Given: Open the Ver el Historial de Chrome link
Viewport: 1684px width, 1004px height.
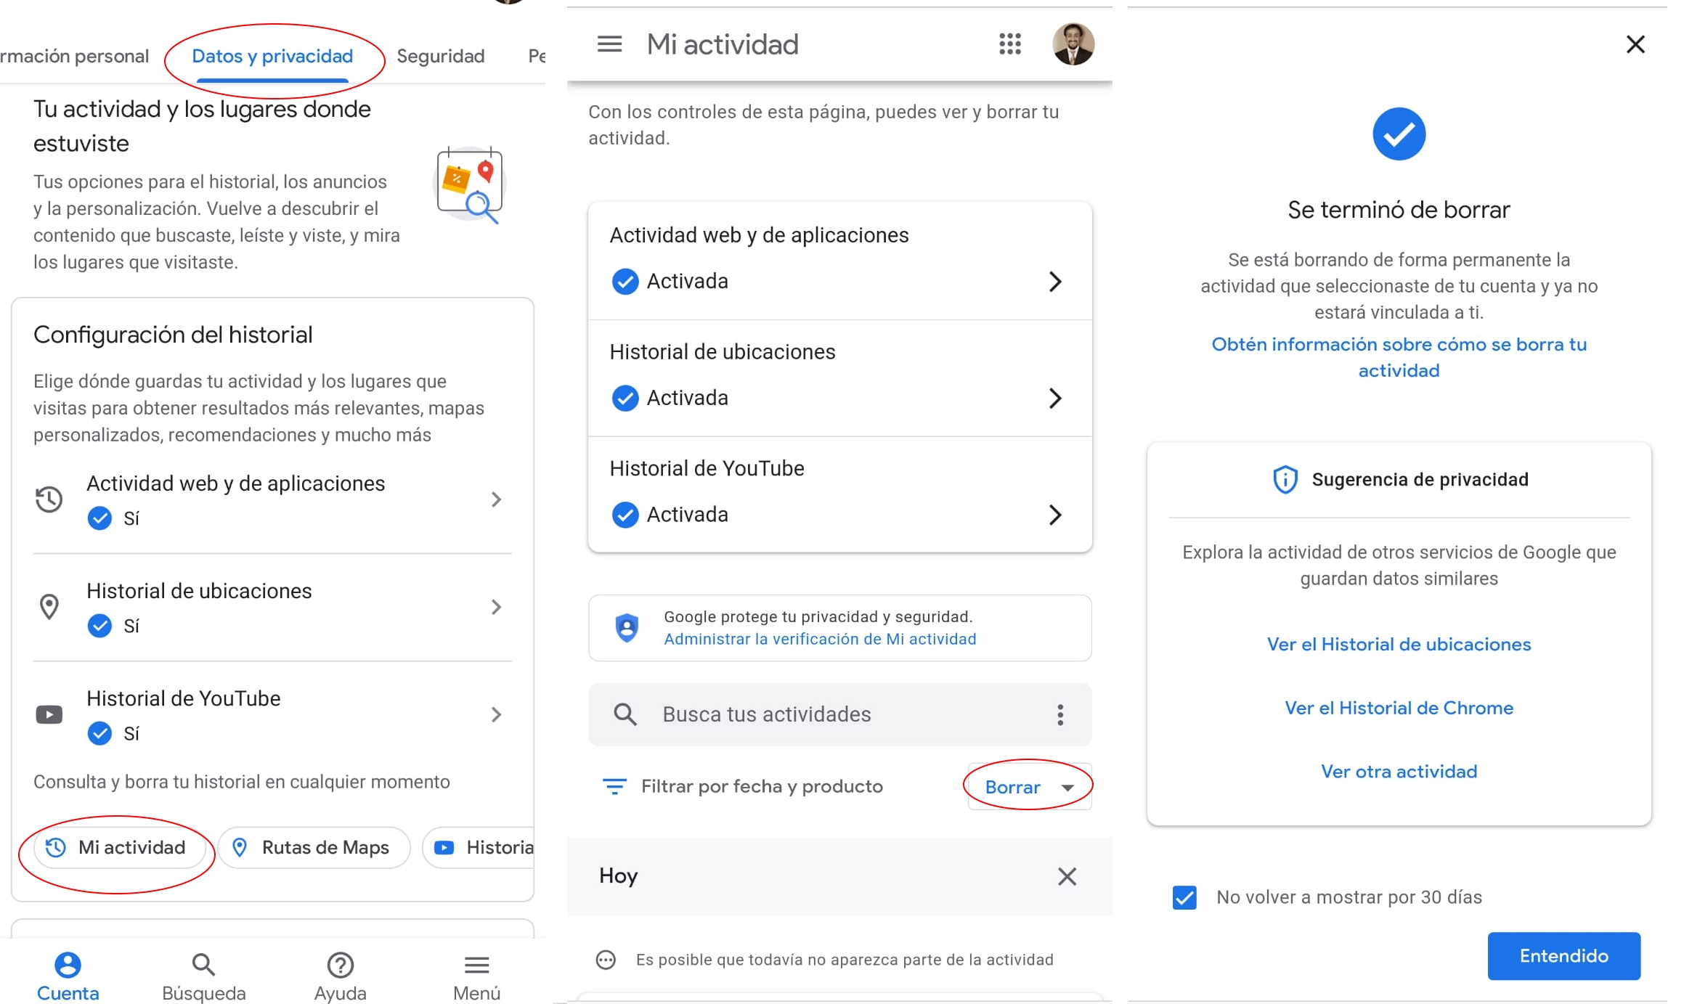Looking at the screenshot, I should (x=1399, y=708).
